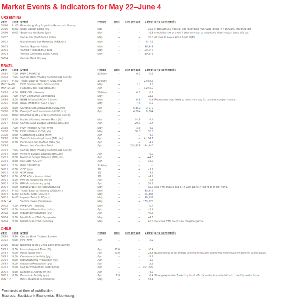Click the Chile Retail Sales (y/y) event
Viewport: 288px width, 304px height.
31,252
